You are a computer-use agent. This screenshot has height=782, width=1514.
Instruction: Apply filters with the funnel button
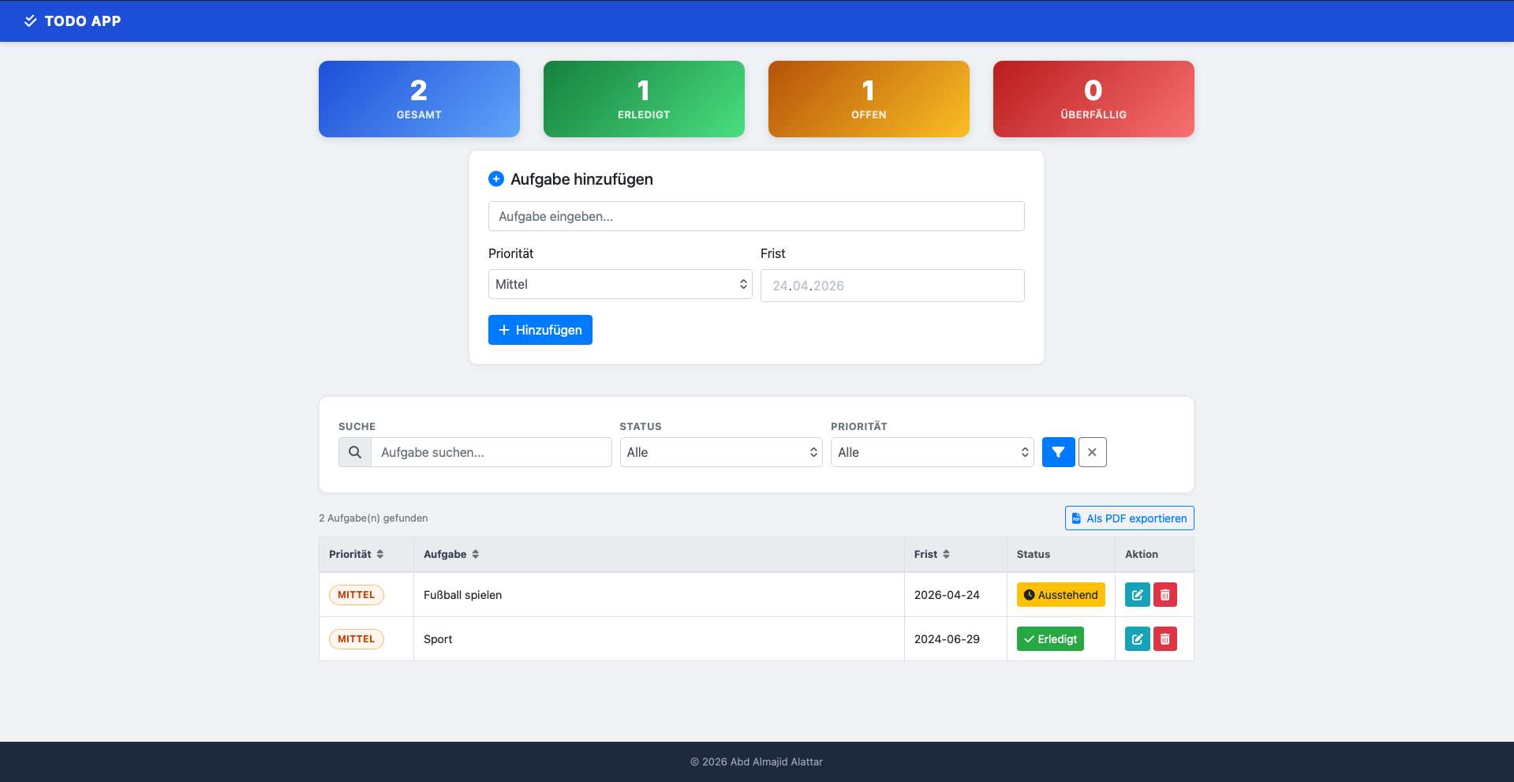[x=1058, y=452]
